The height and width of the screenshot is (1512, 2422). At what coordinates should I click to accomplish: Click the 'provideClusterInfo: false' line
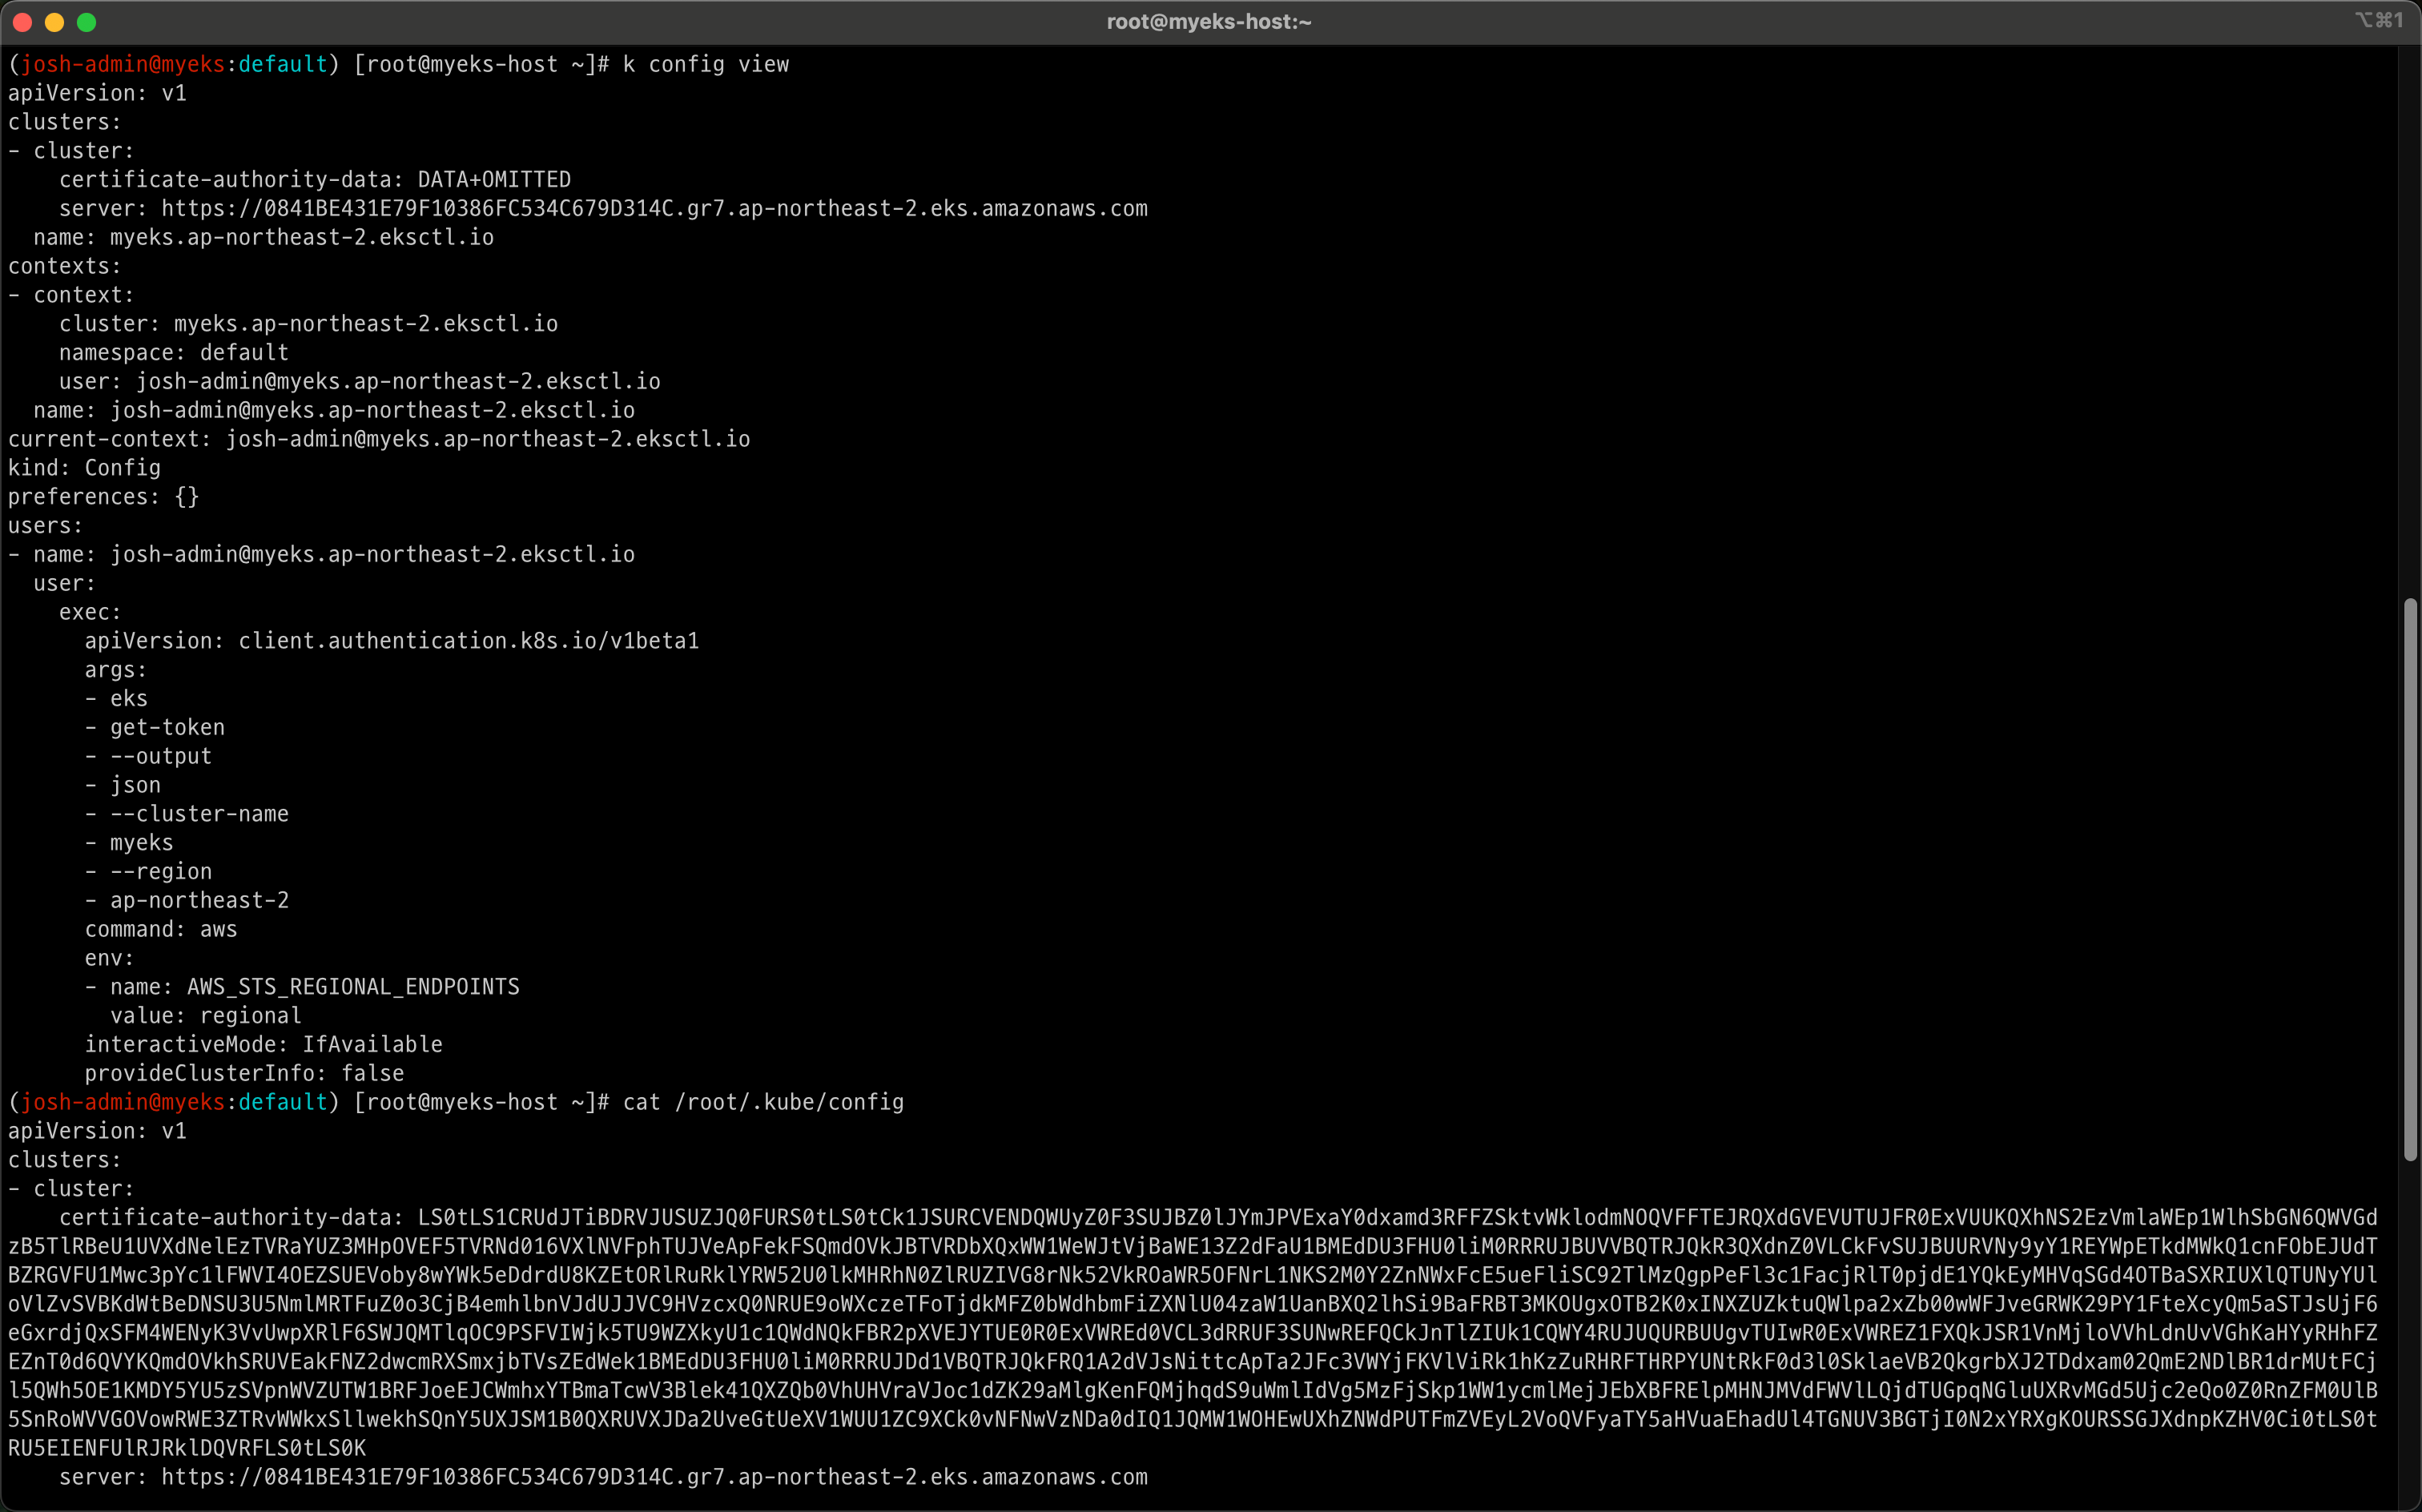pos(244,1073)
